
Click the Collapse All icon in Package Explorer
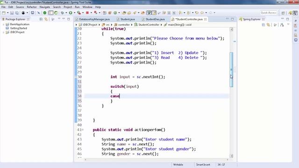(41, 19)
